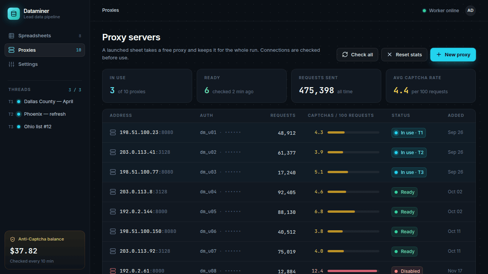Click the red captcha rate bar for 12.4
488x274 pixels.
pyautogui.click(x=353, y=271)
